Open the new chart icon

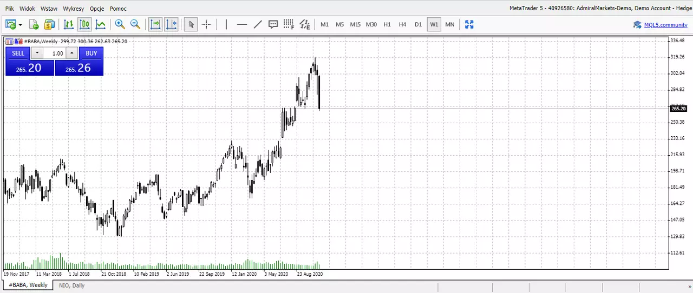[x=10, y=24]
